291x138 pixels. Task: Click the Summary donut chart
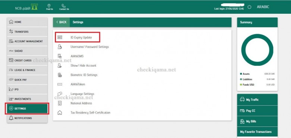pos(257,50)
